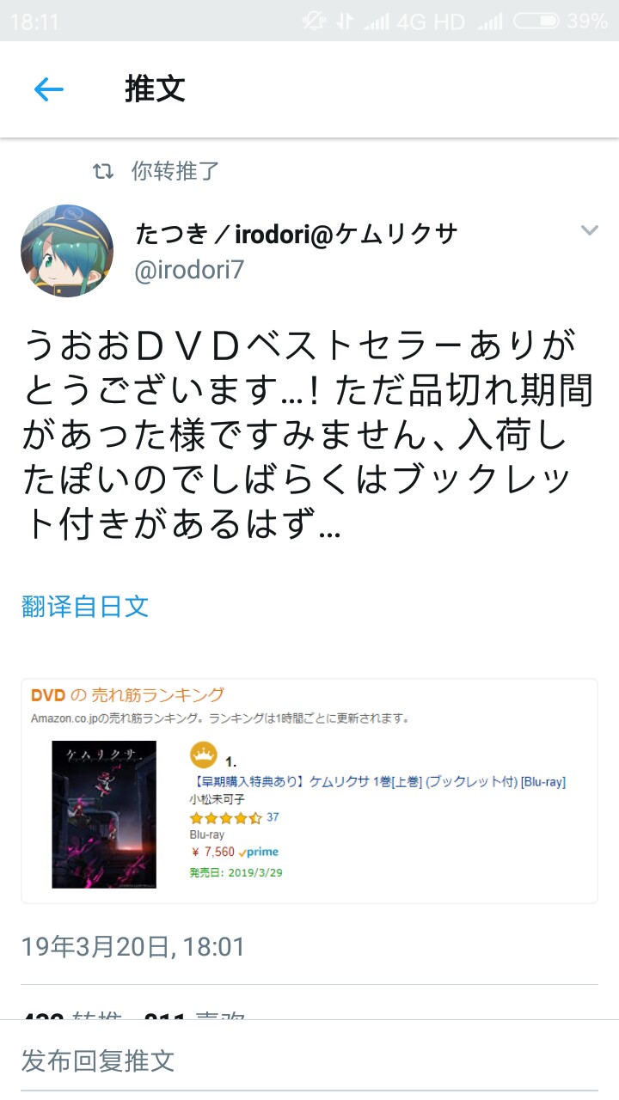Tap the 推文 header title
Screen dimensions: 619x1100
155,89
